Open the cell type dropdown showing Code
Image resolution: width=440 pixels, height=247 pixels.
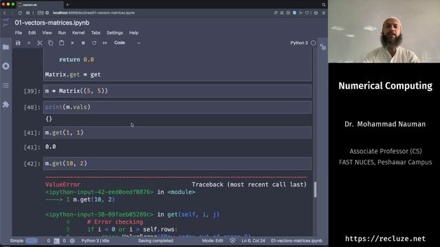(127, 43)
